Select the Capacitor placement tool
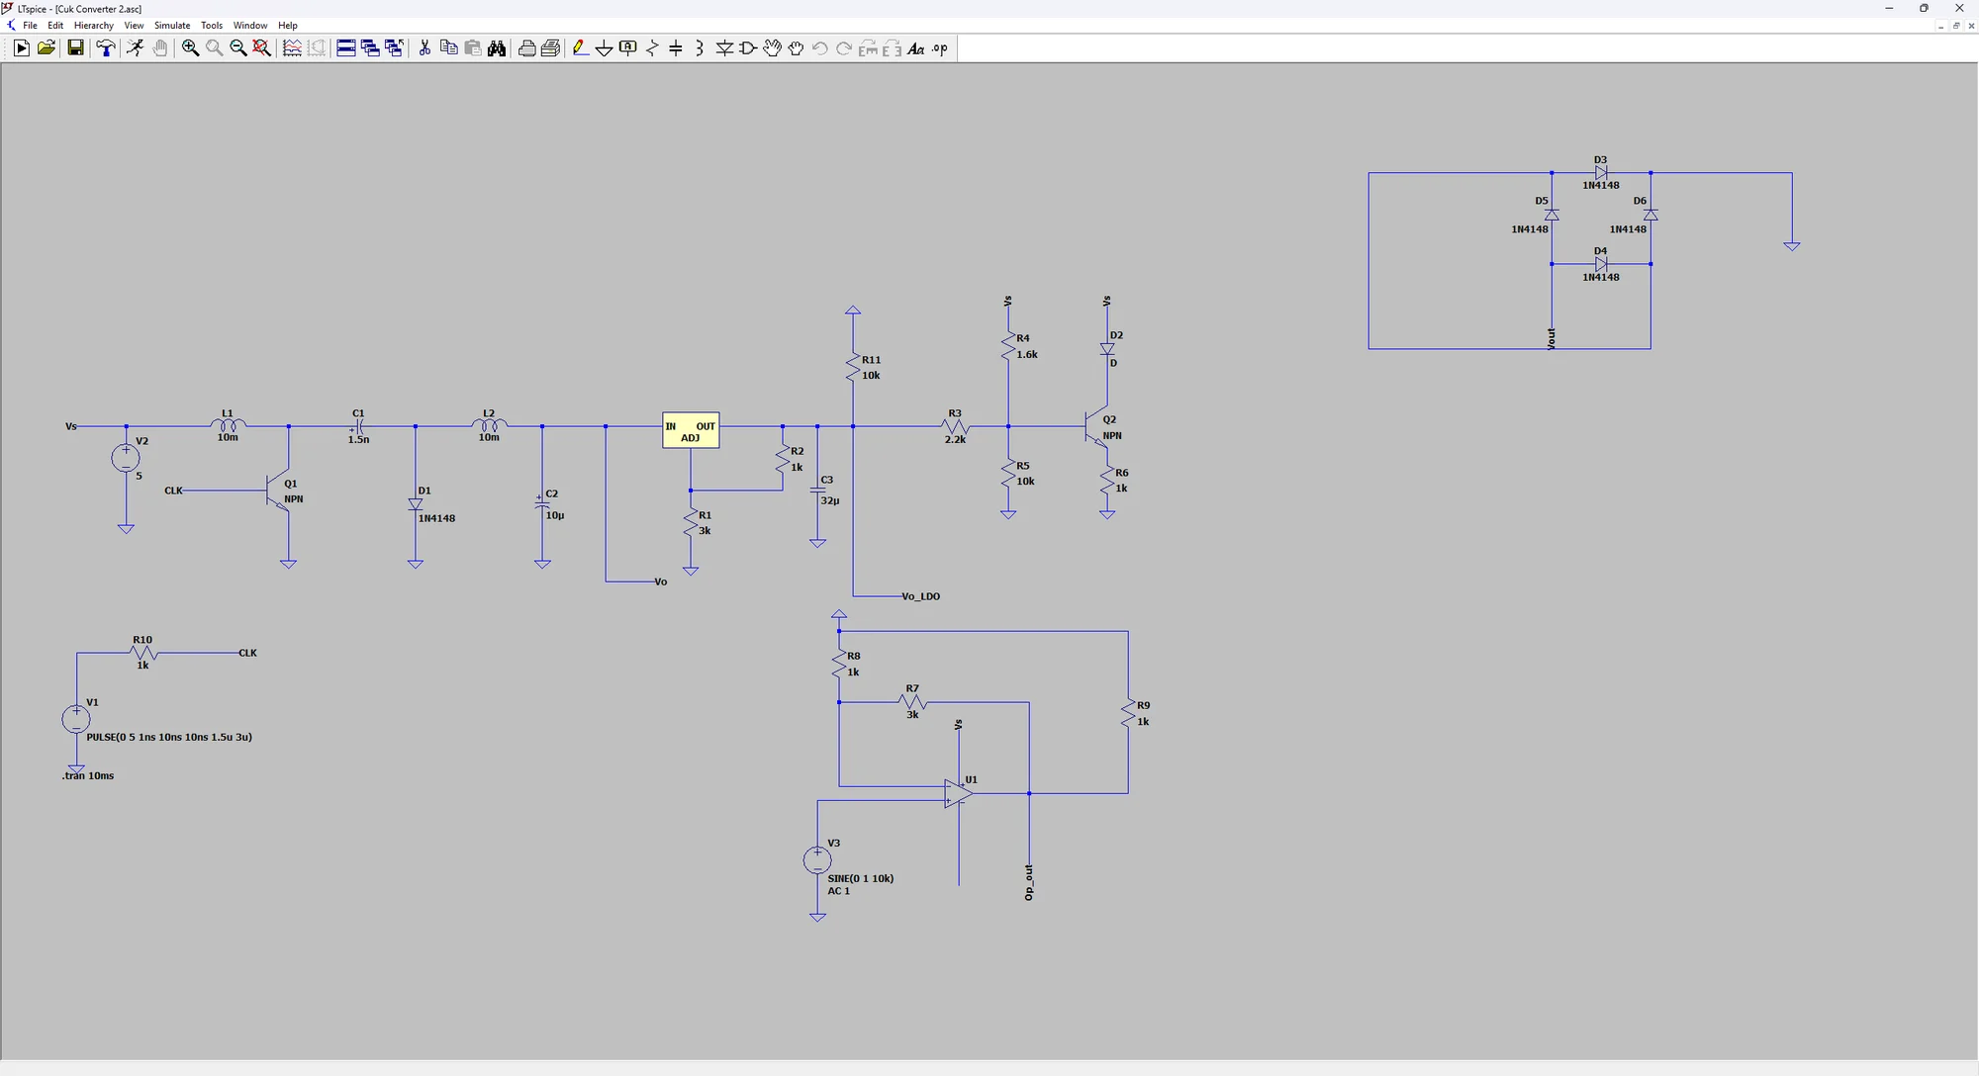The width and height of the screenshot is (1979, 1076). tap(676, 48)
